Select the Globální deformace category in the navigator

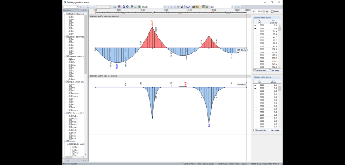pyautogui.click(x=77, y=14)
